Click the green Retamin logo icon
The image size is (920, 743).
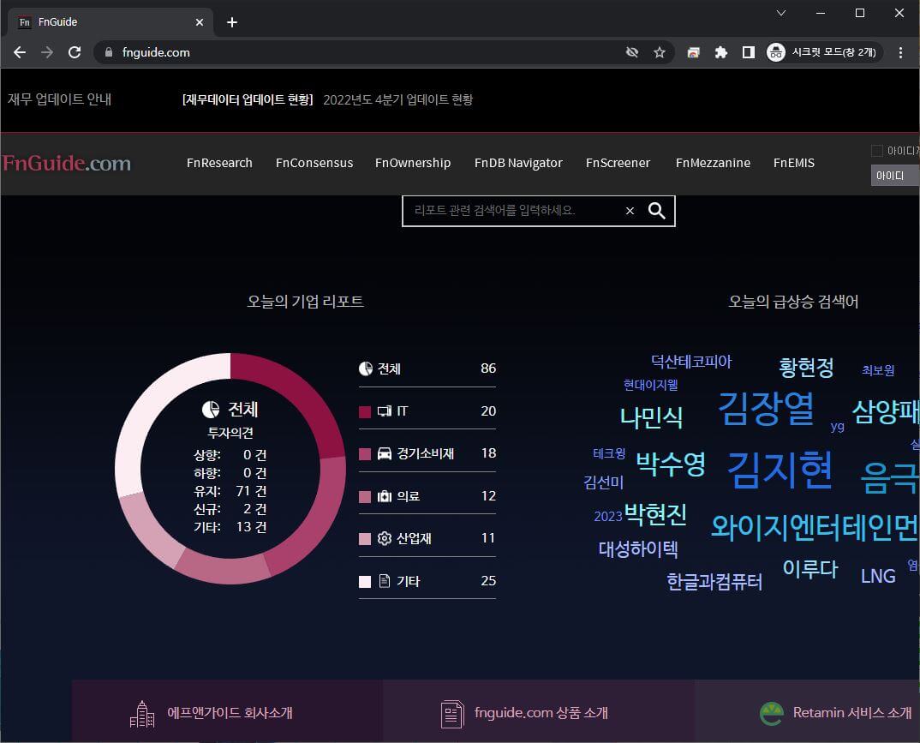tap(772, 714)
